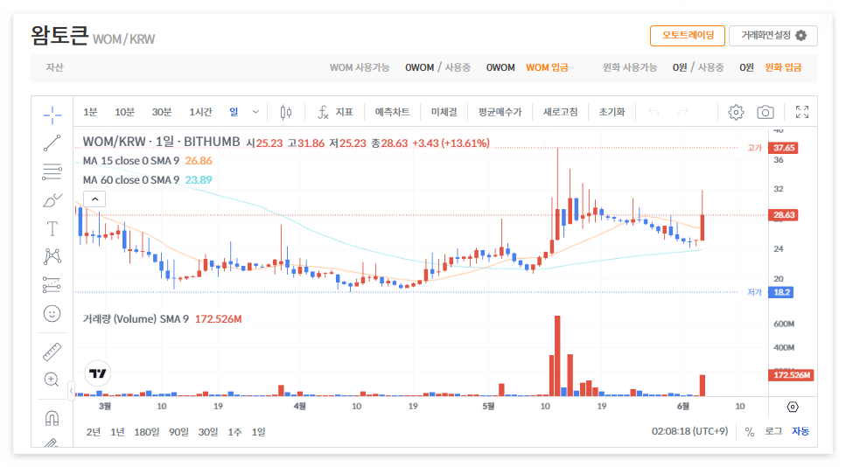Select the 30분 interval
846x467 pixels.
161,112
